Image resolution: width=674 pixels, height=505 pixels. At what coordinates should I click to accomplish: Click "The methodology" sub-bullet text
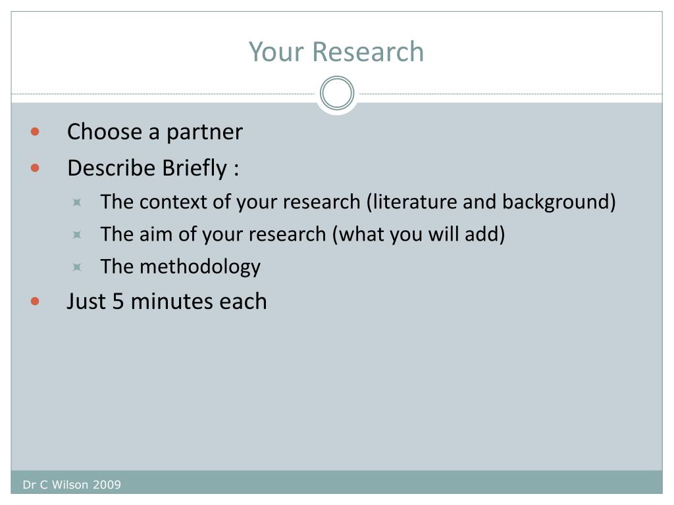pyautogui.click(x=180, y=267)
